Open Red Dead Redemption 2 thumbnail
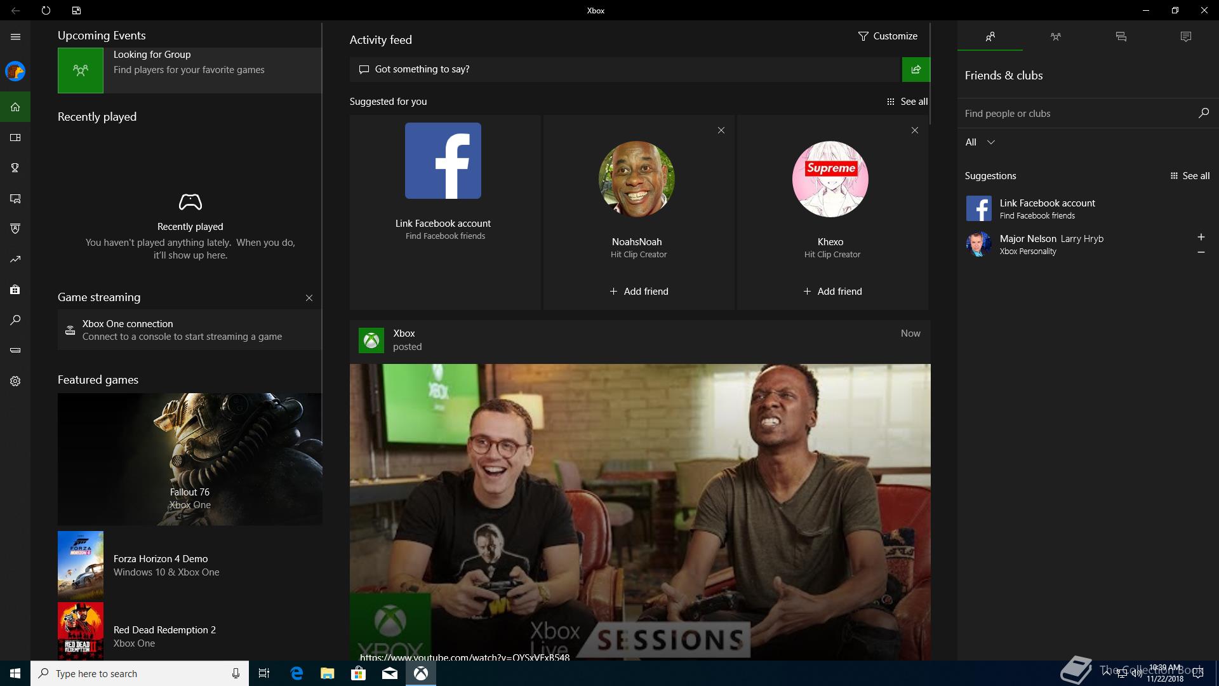The height and width of the screenshot is (686, 1219). click(81, 631)
